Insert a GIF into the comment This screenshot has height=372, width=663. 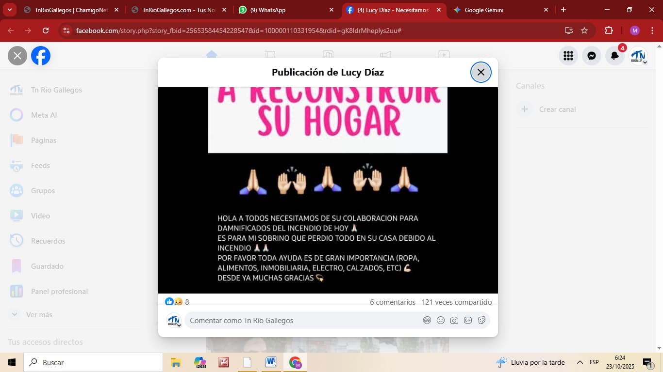tap(468, 320)
